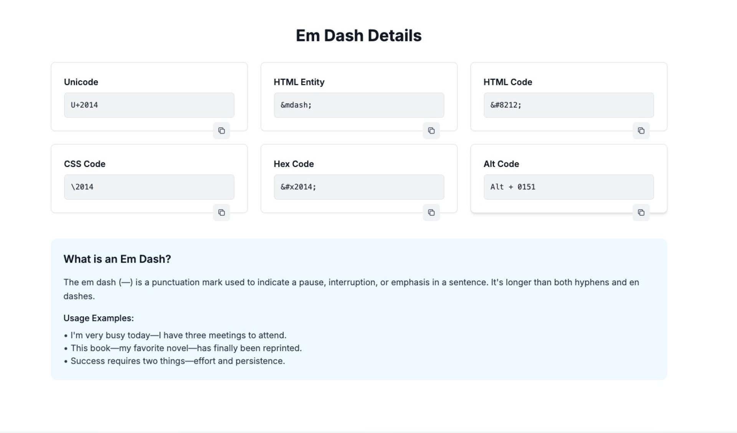
Task: Click the Alt Code card title
Action: [x=501, y=164]
